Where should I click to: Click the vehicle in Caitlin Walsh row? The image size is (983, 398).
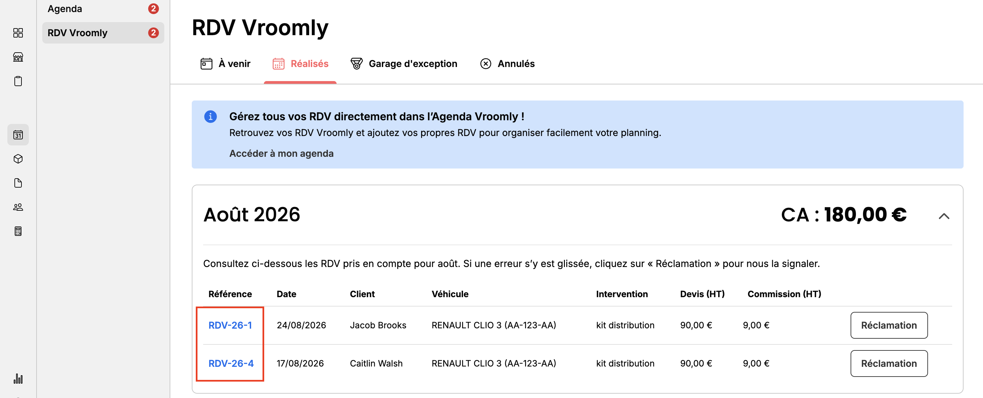tap(494, 363)
